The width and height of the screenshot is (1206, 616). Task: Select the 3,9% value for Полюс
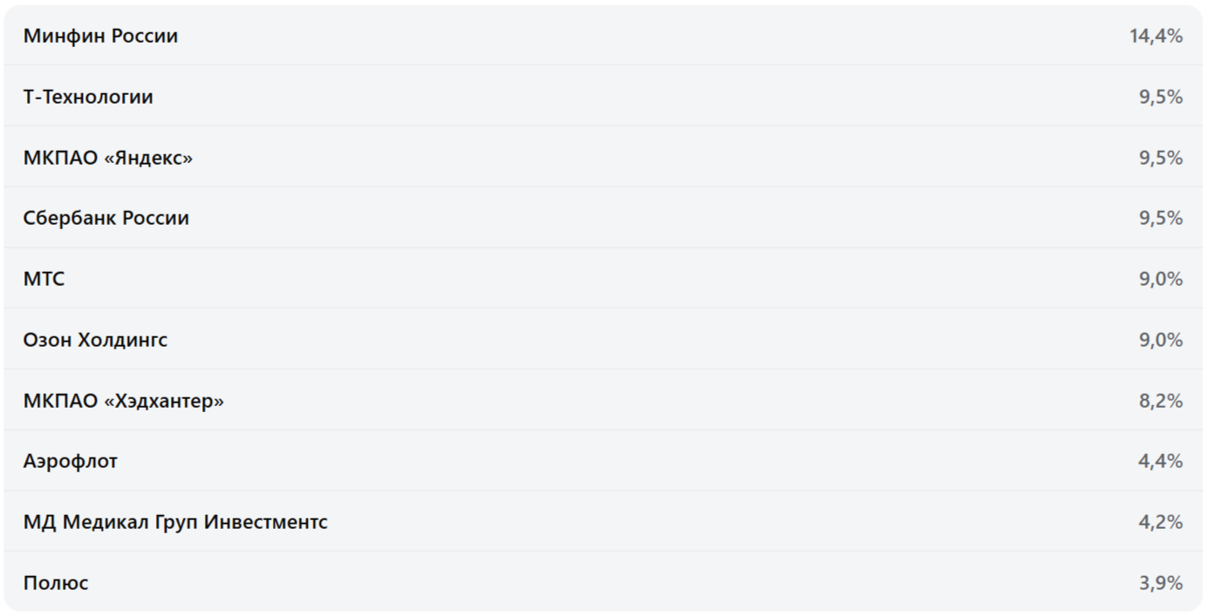[x=1161, y=583]
